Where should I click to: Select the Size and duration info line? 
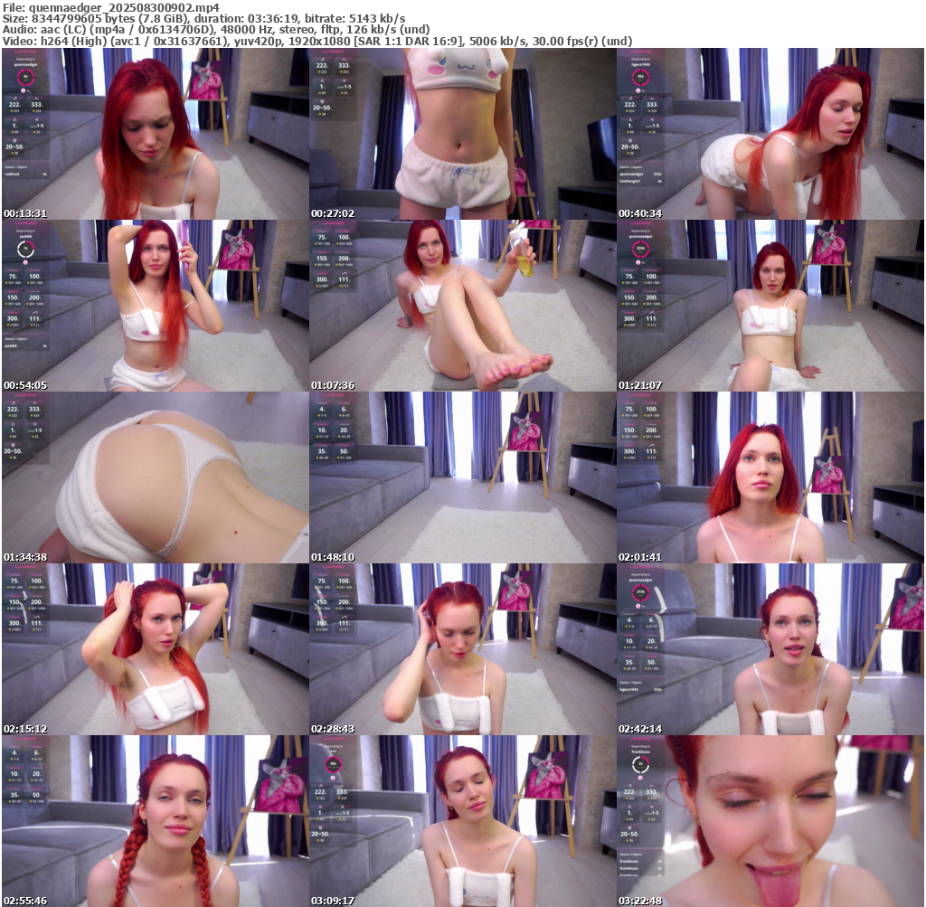pos(203,18)
